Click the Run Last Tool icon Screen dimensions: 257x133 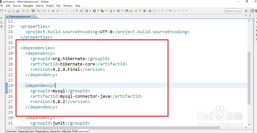coord(102,11)
